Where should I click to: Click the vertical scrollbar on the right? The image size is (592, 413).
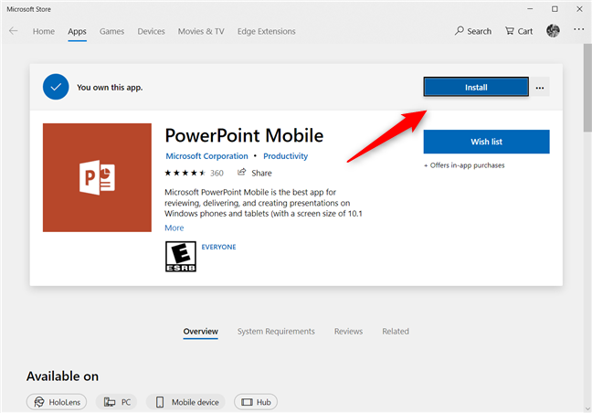coord(586,91)
